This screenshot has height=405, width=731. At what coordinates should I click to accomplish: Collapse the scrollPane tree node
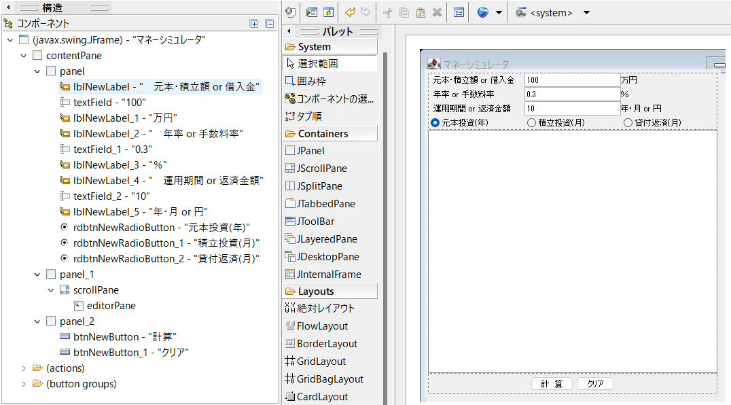click(x=51, y=290)
